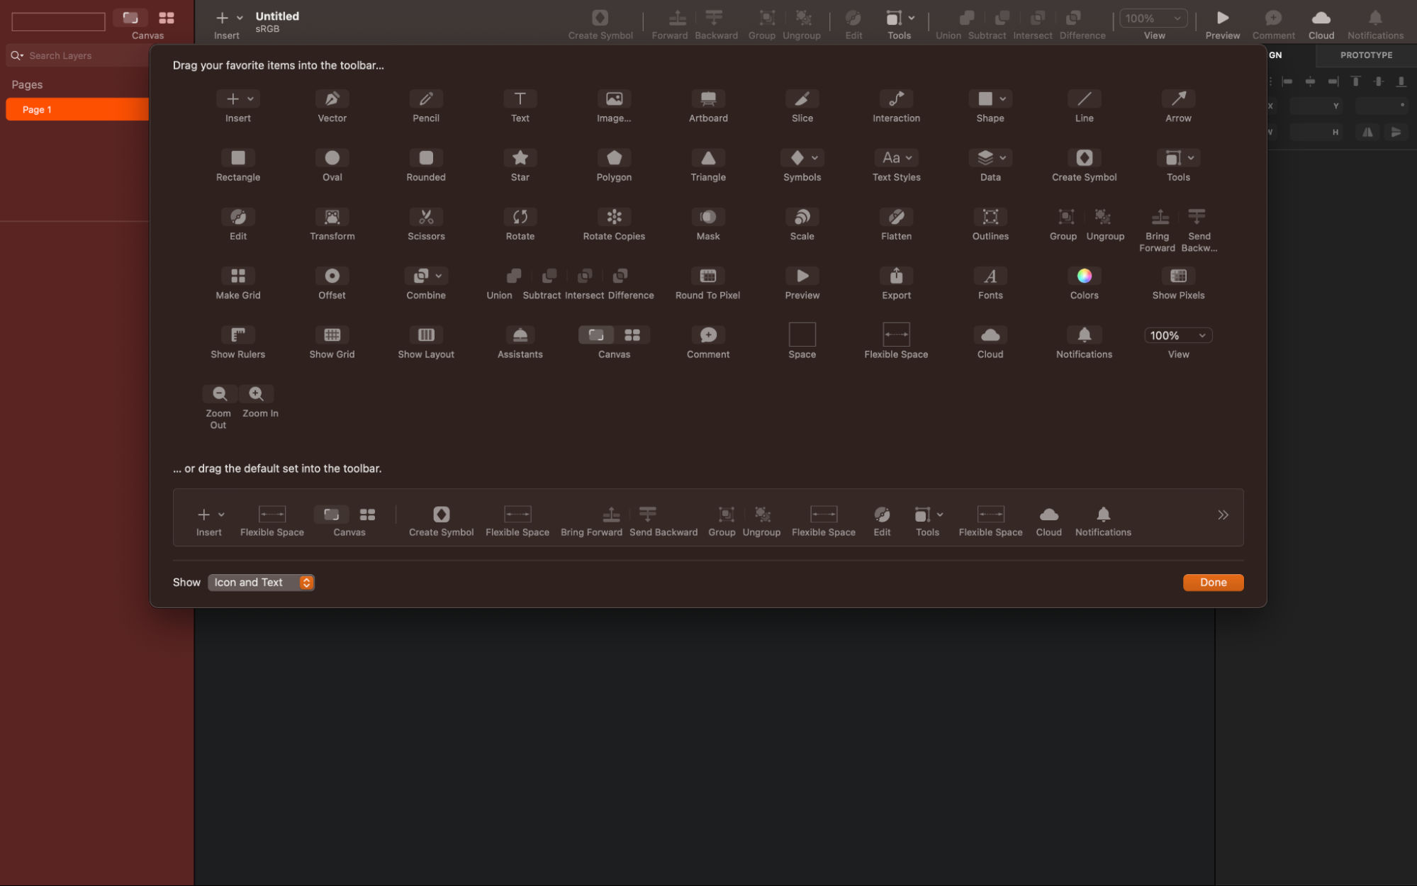Select the Rounded rectangle icon

point(426,157)
